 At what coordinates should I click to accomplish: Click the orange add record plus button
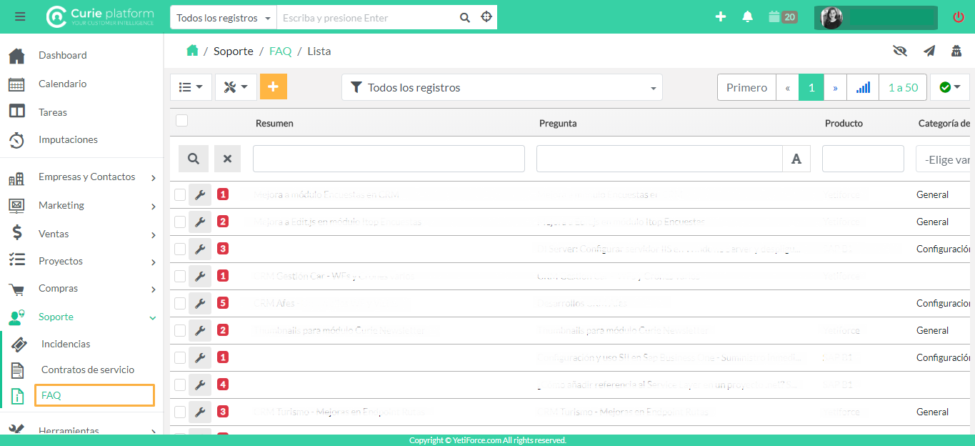(273, 87)
